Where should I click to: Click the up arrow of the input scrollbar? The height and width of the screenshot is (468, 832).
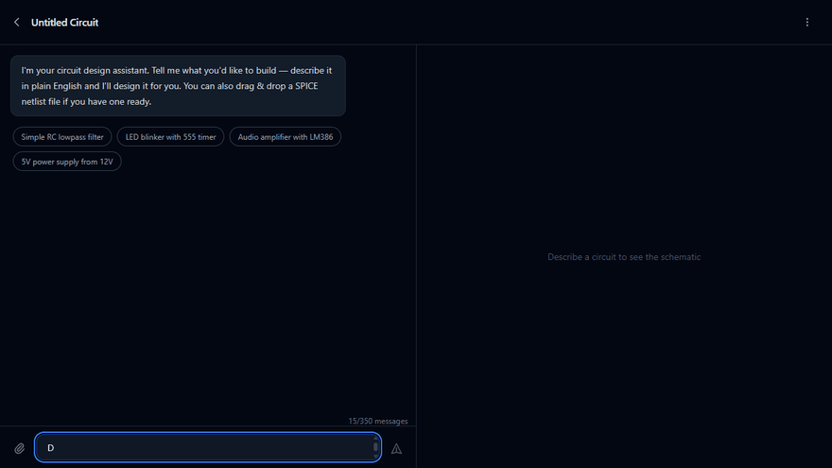click(x=375, y=438)
